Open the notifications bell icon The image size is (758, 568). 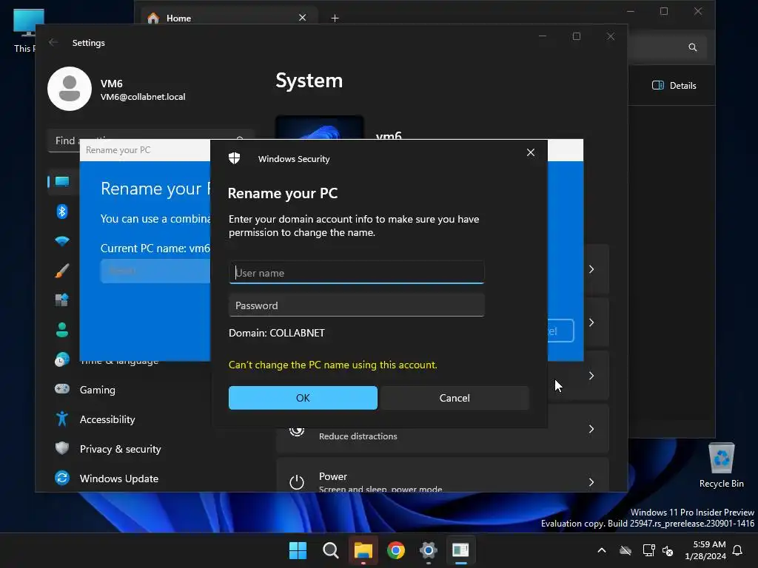738,550
